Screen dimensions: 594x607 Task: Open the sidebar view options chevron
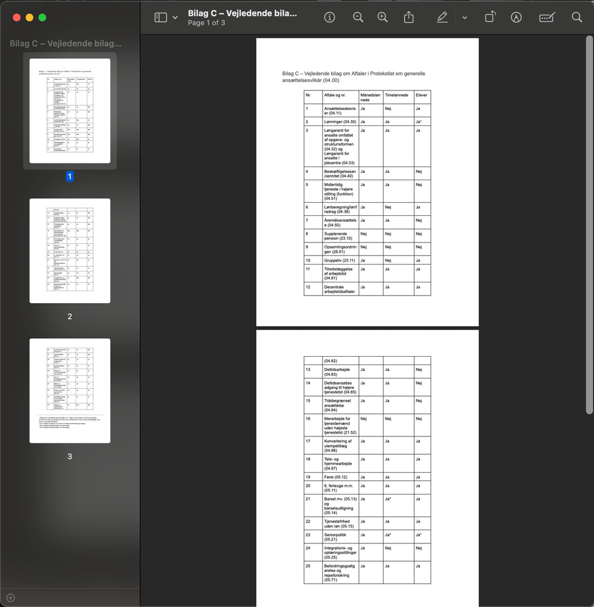point(175,18)
